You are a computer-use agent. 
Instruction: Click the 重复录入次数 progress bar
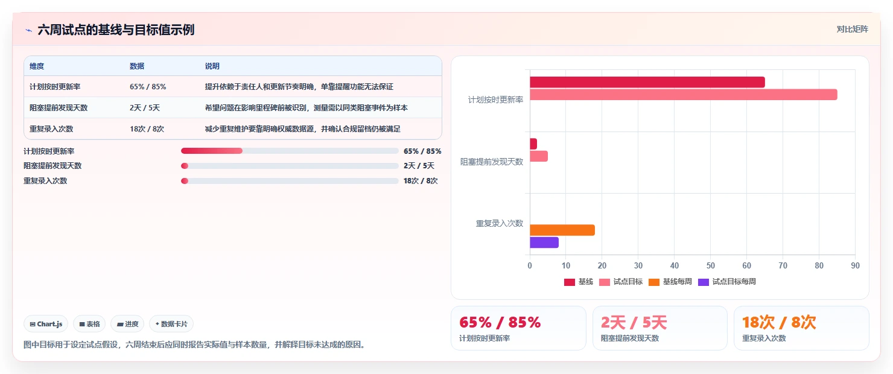coord(290,181)
